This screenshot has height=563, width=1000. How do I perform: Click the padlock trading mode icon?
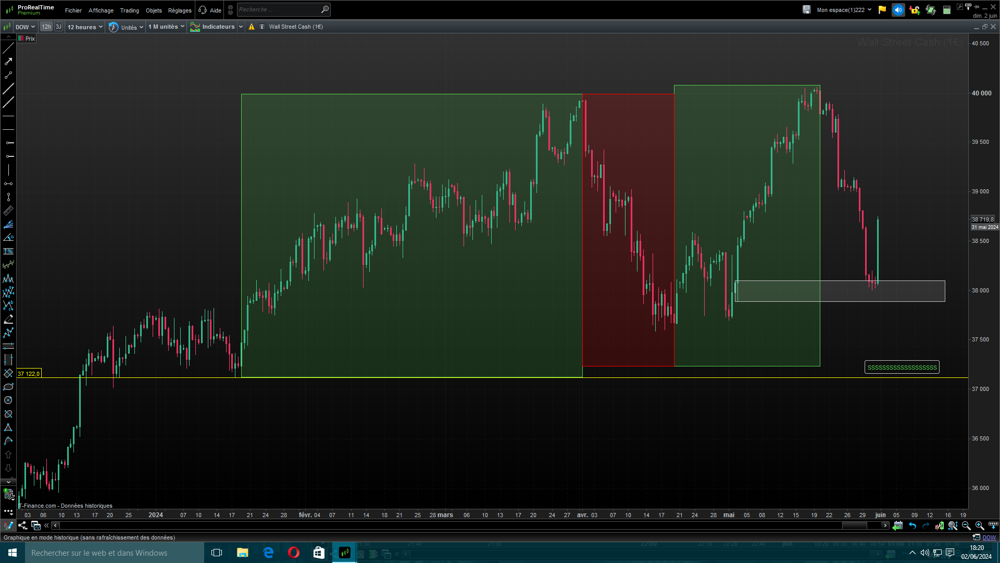coord(915,10)
